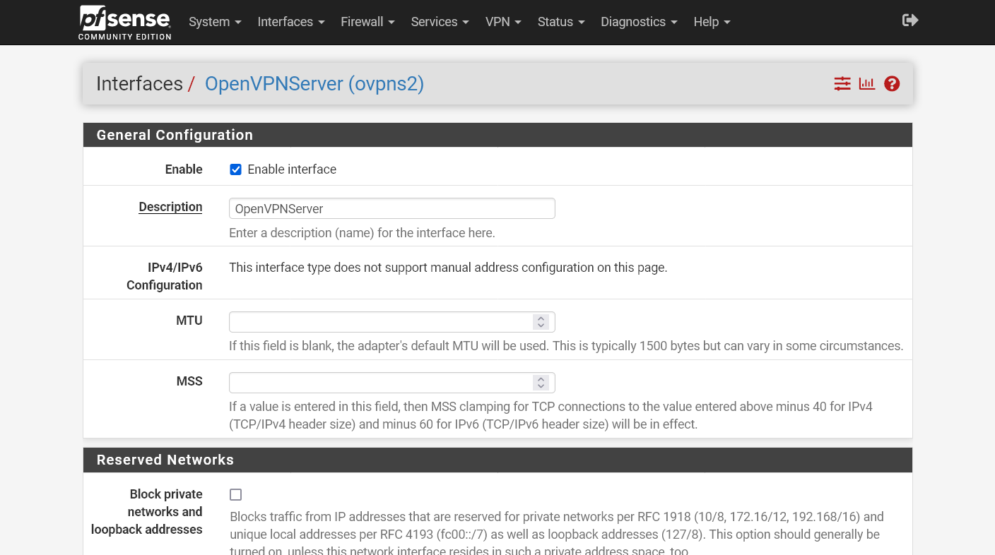Expand the Diagnostics dropdown menu
995x555 pixels.
point(639,22)
